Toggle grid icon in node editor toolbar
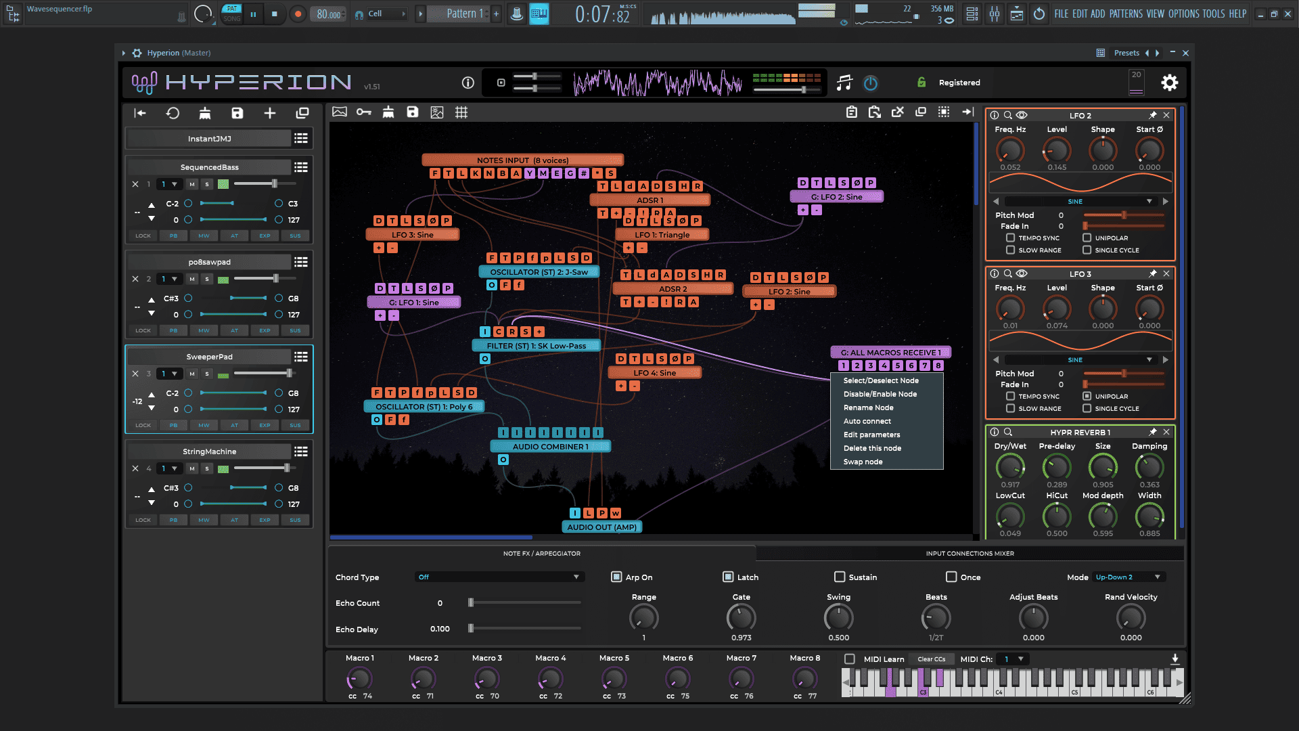 pos(461,112)
